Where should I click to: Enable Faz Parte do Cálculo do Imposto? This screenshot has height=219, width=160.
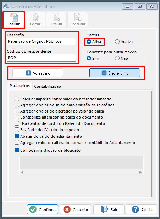pos(17,130)
